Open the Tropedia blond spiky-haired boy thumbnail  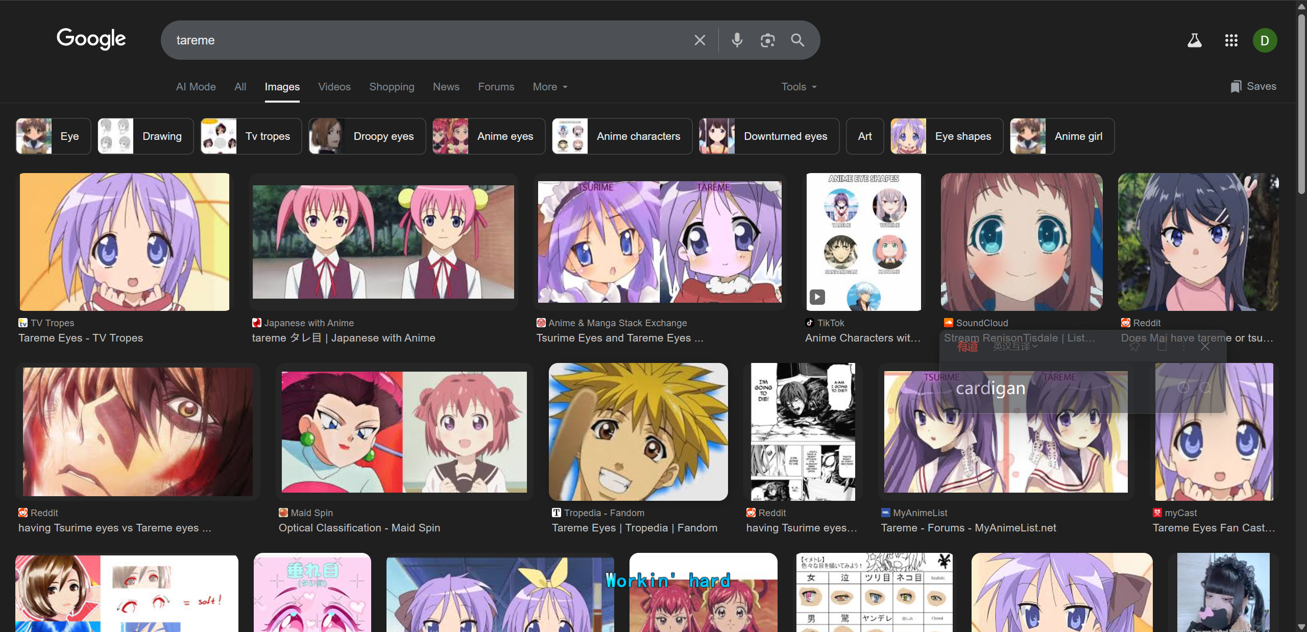(638, 432)
